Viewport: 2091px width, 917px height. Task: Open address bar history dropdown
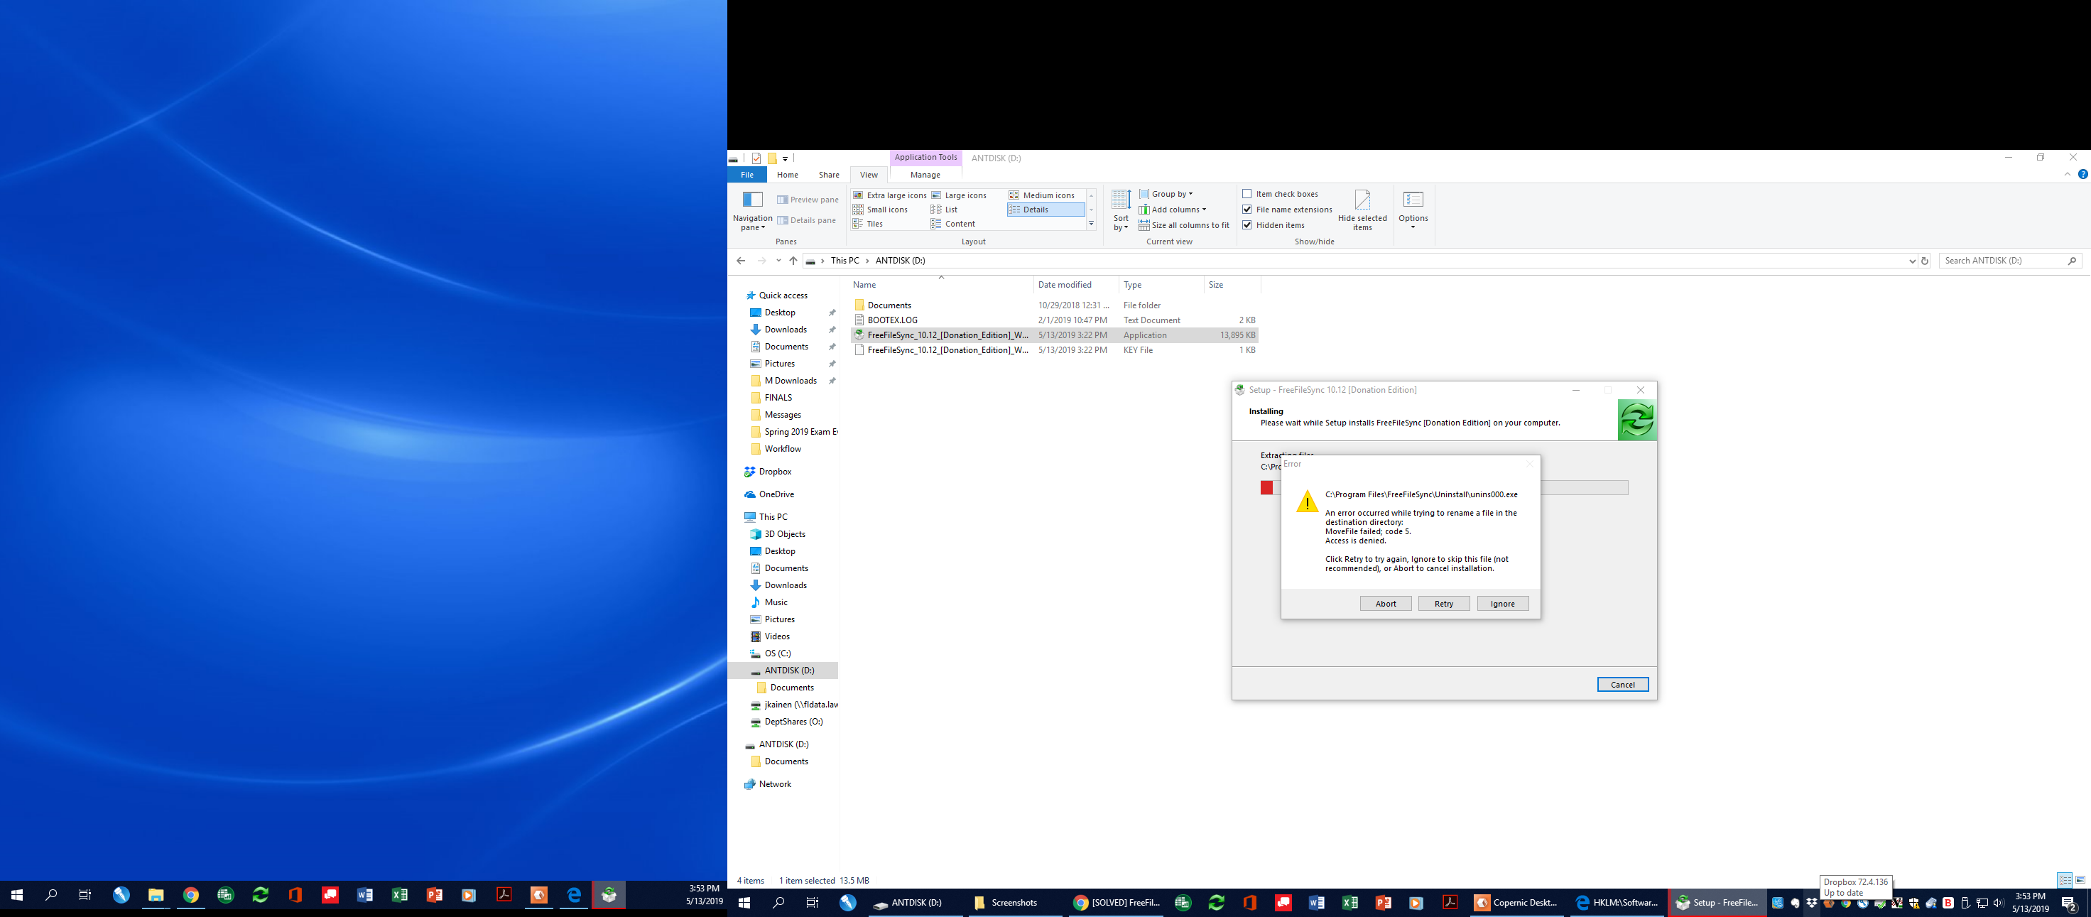[x=1911, y=261]
